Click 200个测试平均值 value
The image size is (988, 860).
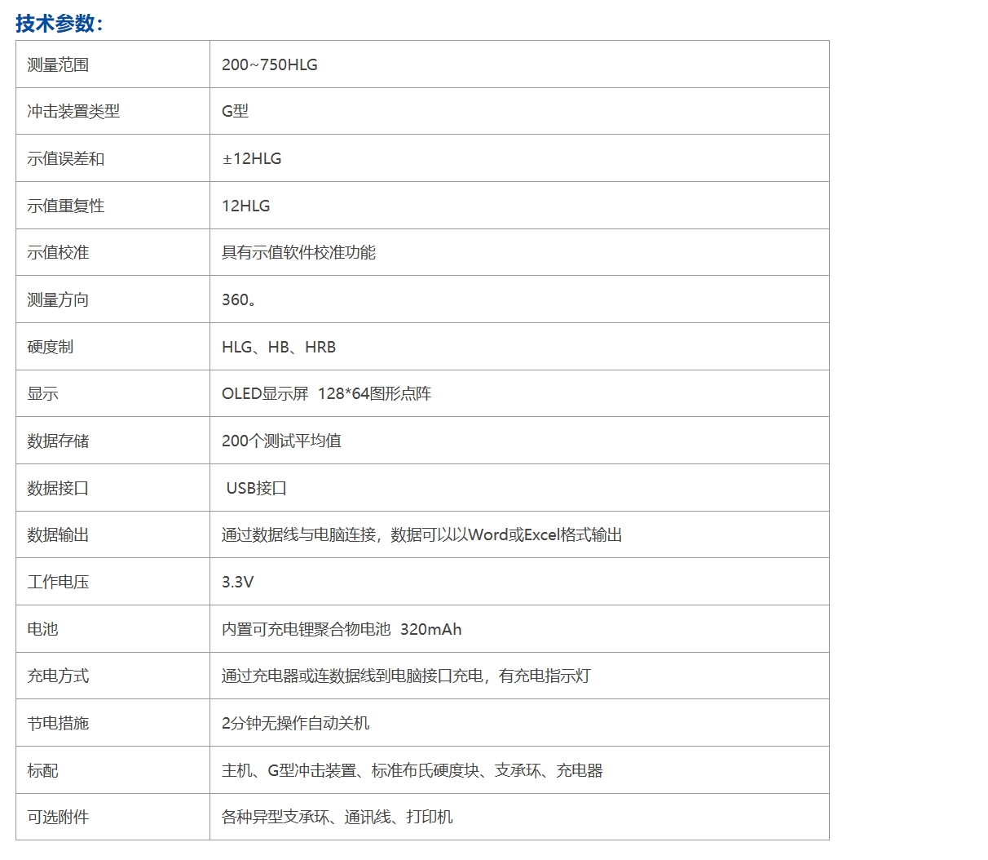coord(282,441)
